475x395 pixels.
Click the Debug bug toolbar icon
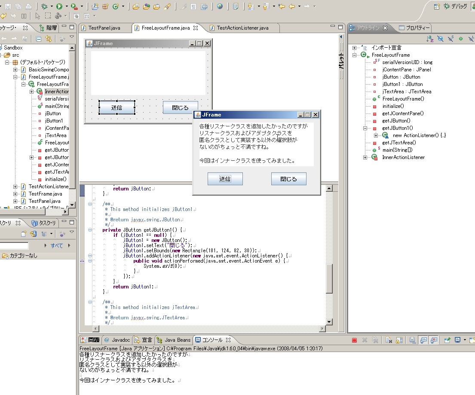click(x=44, y=6)
